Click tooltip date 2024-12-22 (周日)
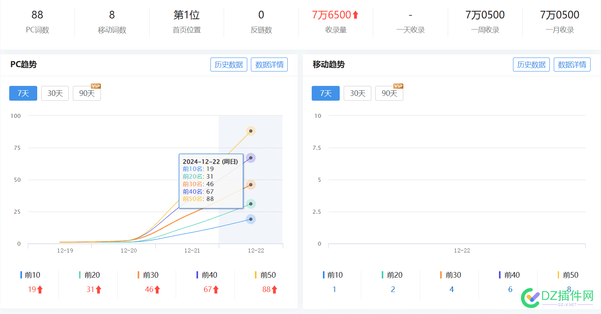The height and width of the screenshot is (314, 601). click(210, 162)
